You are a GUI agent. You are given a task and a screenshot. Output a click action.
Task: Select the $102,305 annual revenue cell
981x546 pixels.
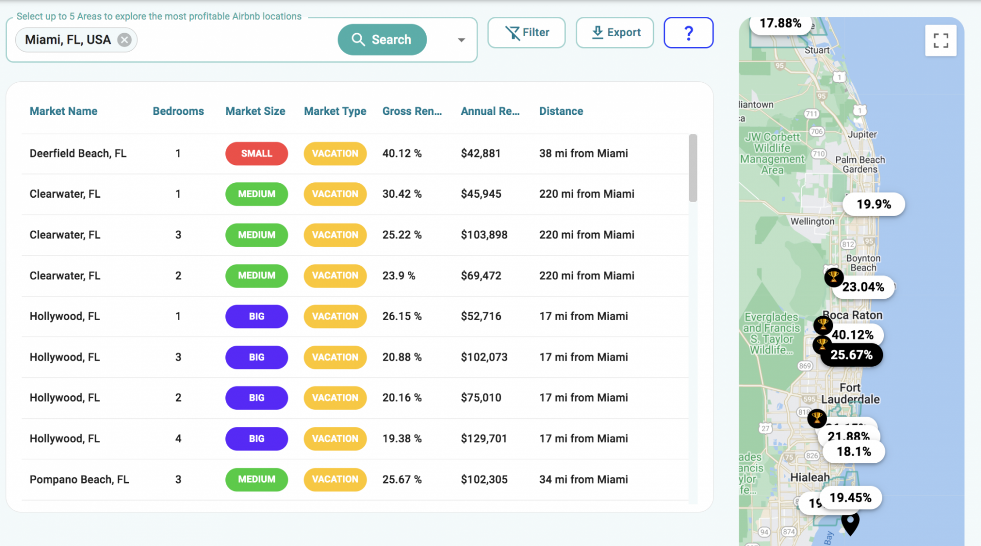click(x=484, y=480)
